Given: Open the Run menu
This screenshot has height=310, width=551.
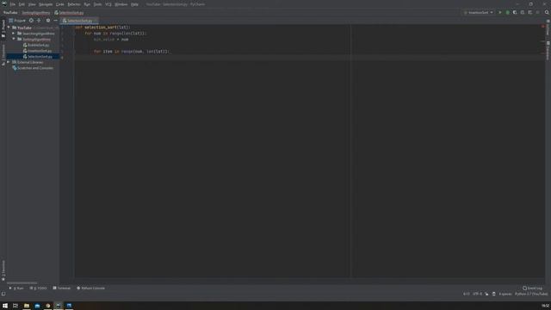Looking at the screenshot, I should 87,4.
